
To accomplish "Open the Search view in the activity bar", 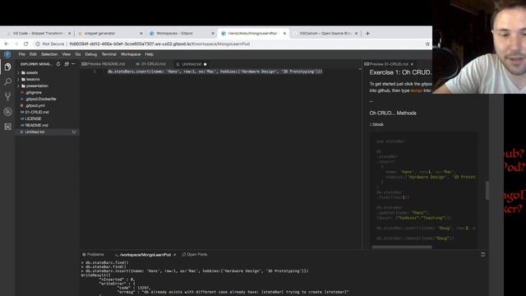I will coord(7,81).
